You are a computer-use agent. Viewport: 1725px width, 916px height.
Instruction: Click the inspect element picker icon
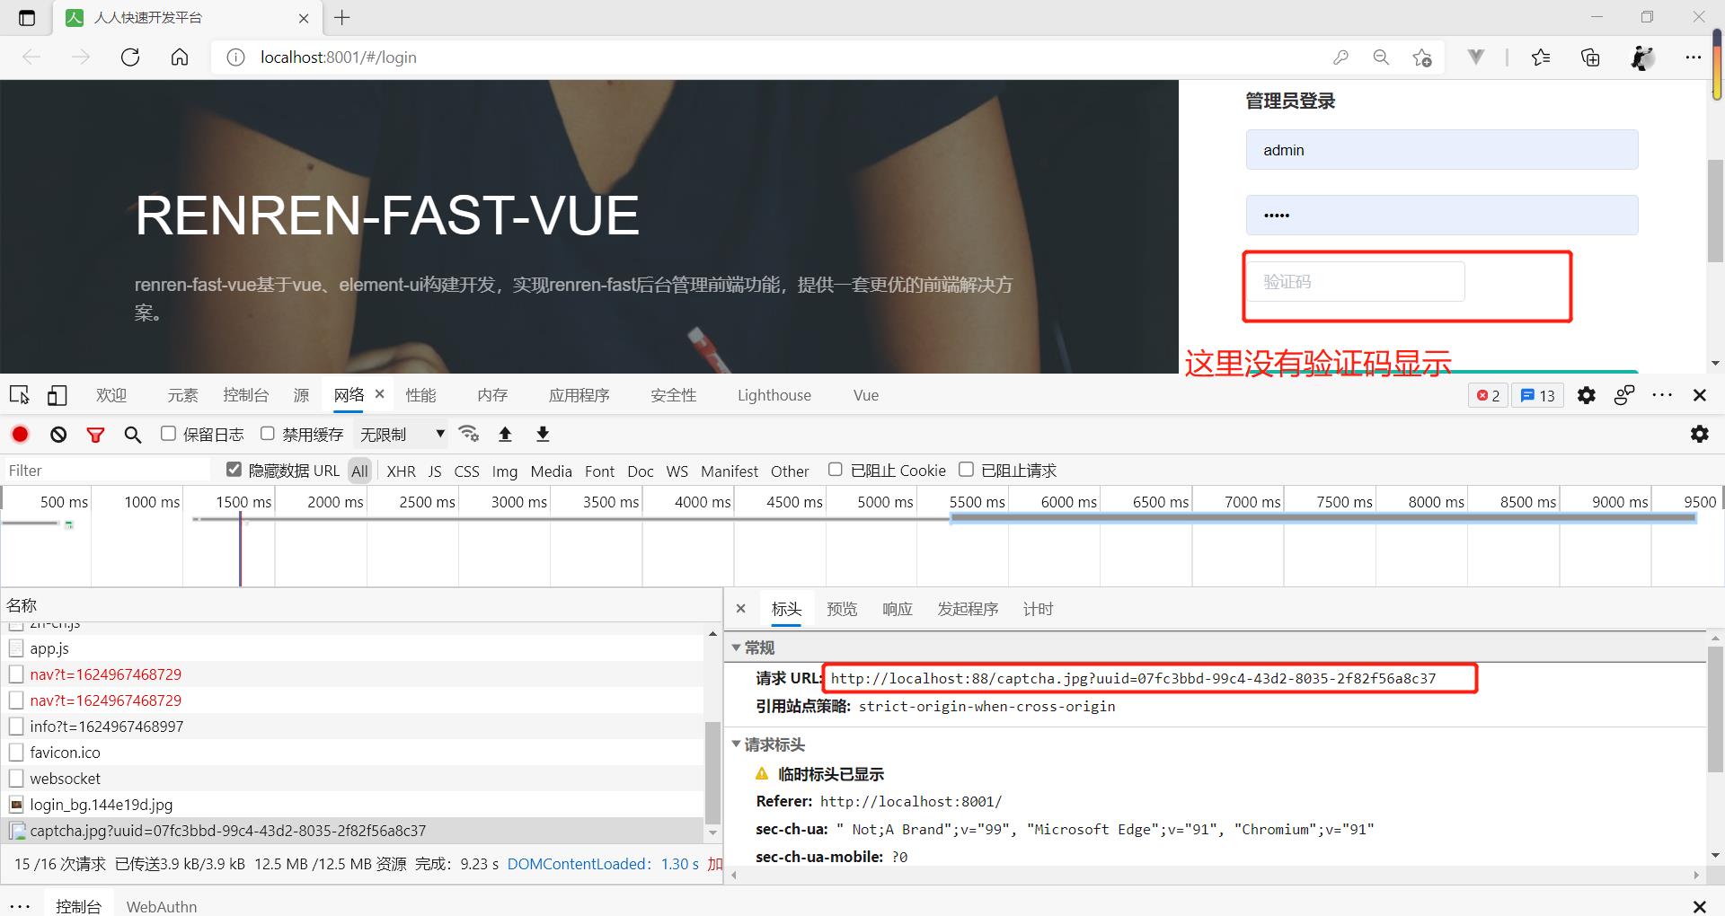(x=20, y=395)
